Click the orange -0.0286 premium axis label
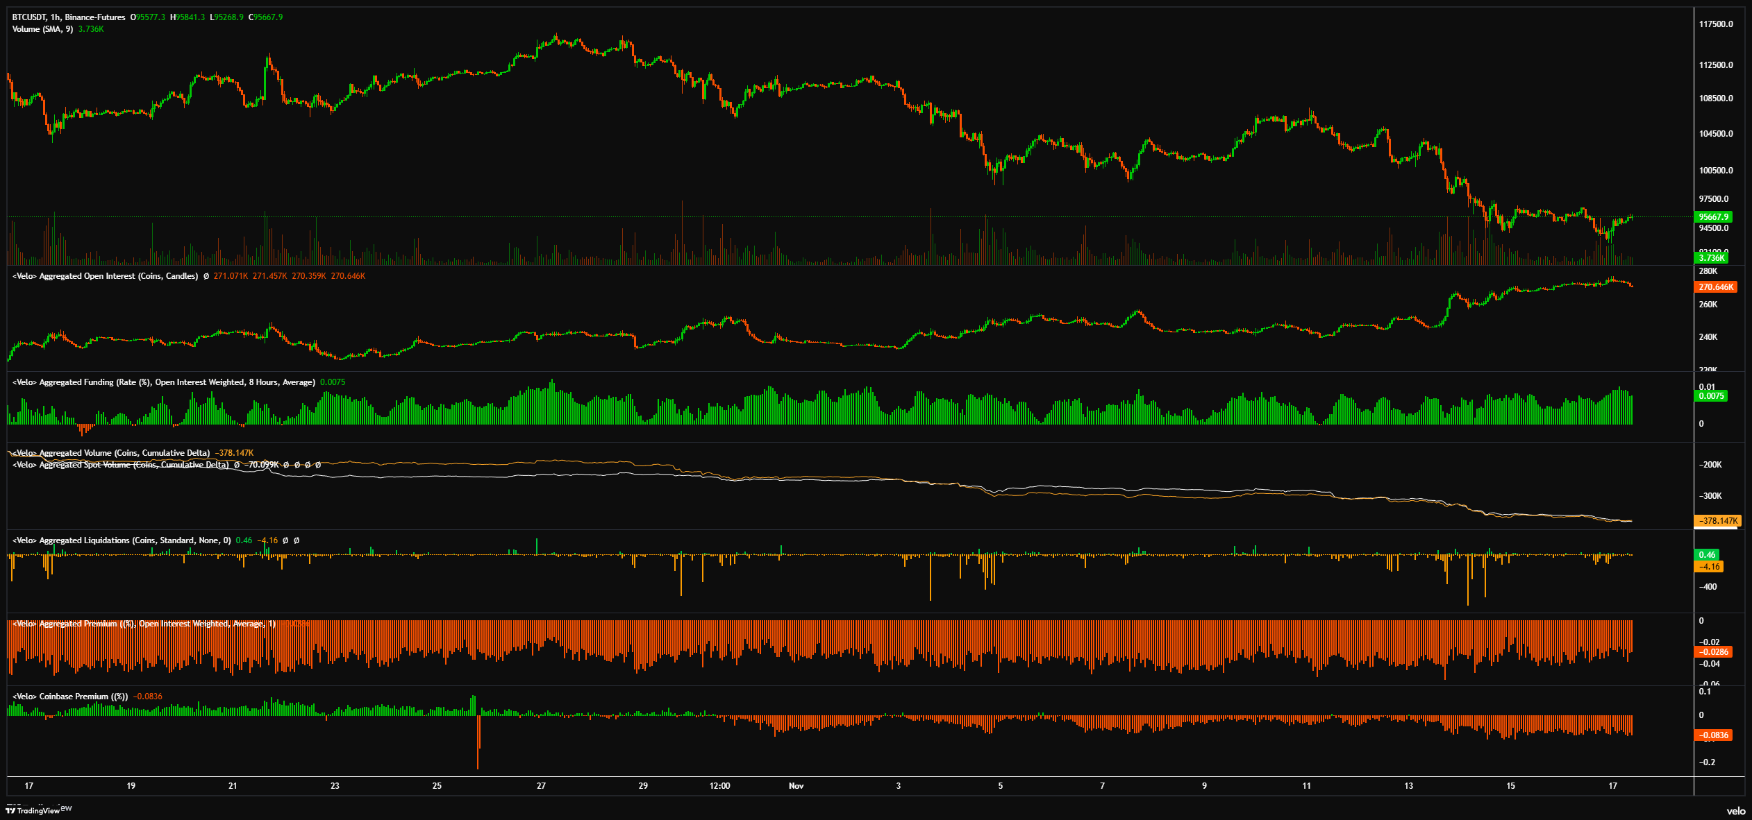 (1713, 652)
